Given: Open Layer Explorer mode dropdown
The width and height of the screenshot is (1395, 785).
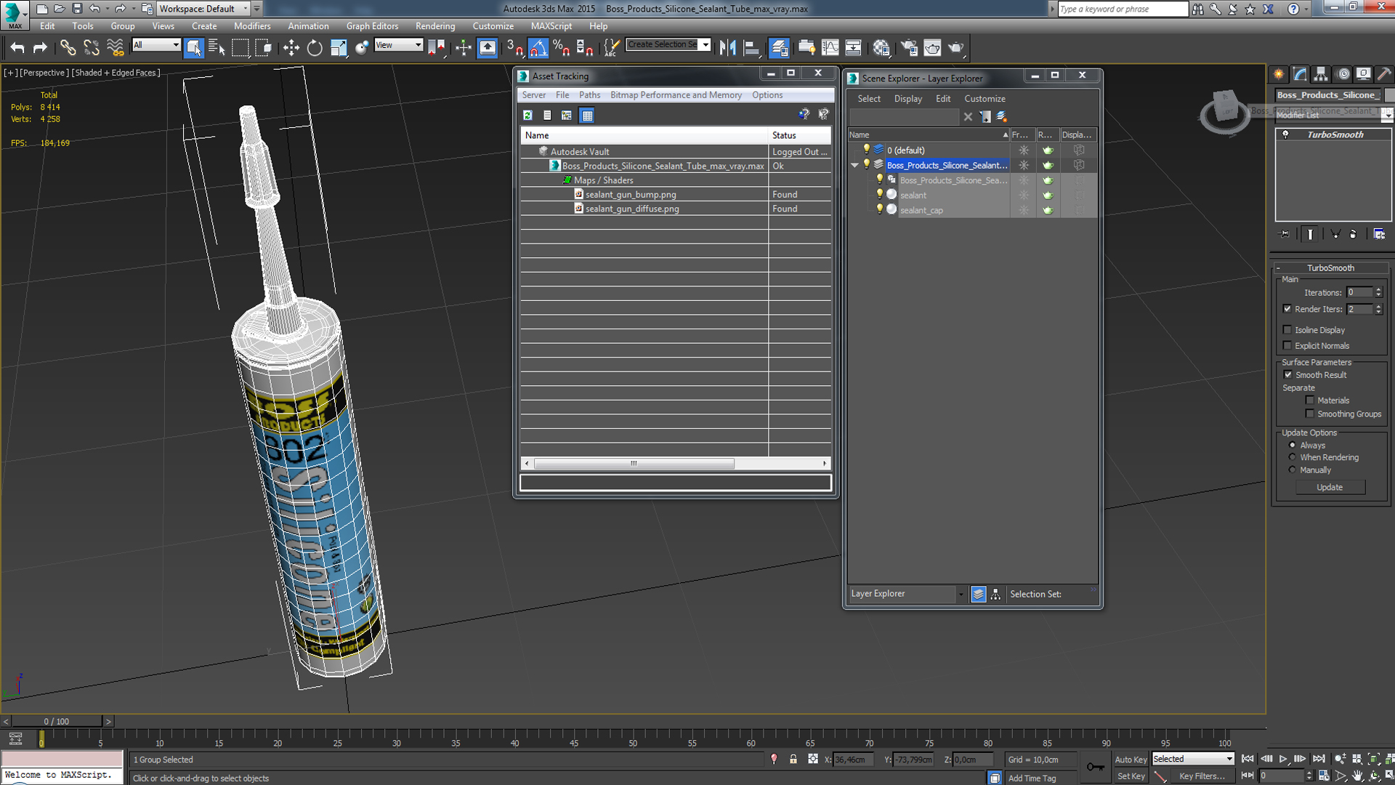Looking at the screenshot, I should point(961,594).
